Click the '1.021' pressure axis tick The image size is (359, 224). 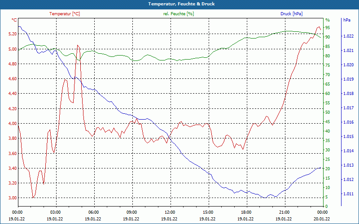[x=349, y=51]
